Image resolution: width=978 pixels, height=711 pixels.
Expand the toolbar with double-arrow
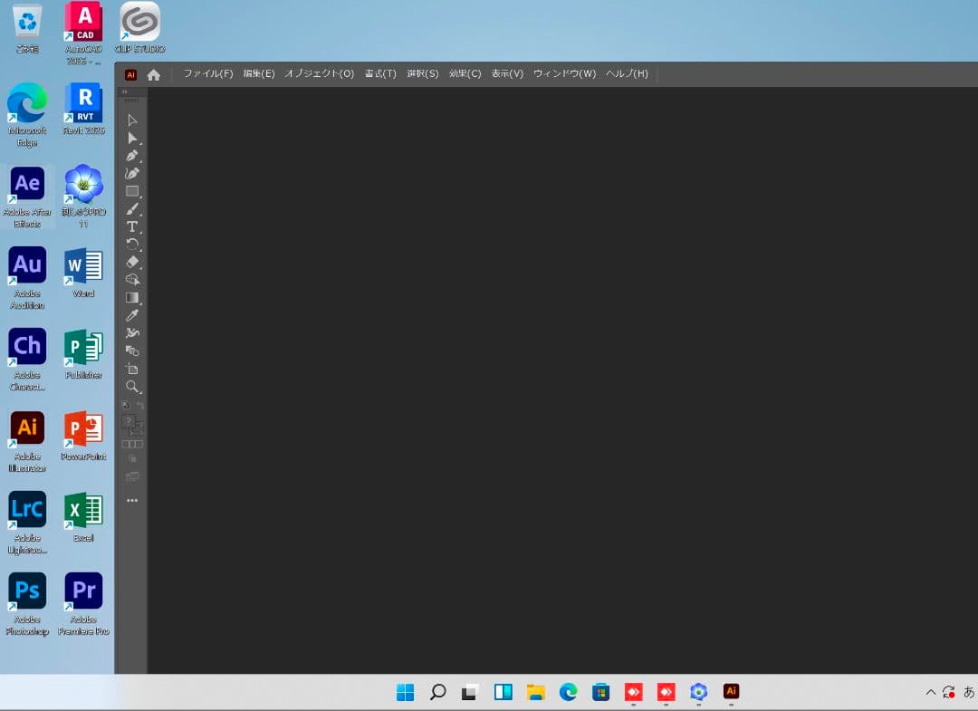click(125, 91)
